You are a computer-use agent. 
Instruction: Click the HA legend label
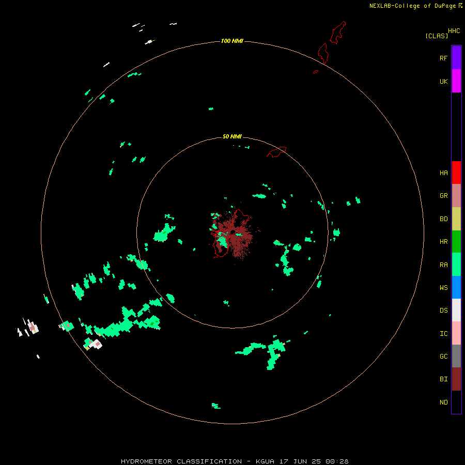click(443, 173)
